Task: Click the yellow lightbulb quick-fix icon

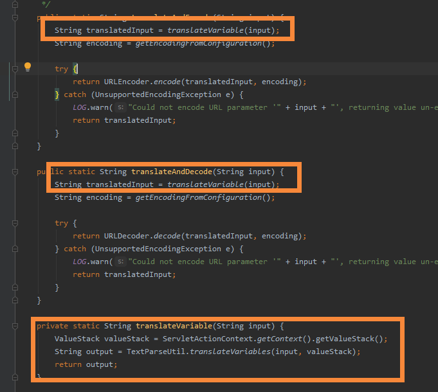Action: pyautogui.click(x=28, y=67)
